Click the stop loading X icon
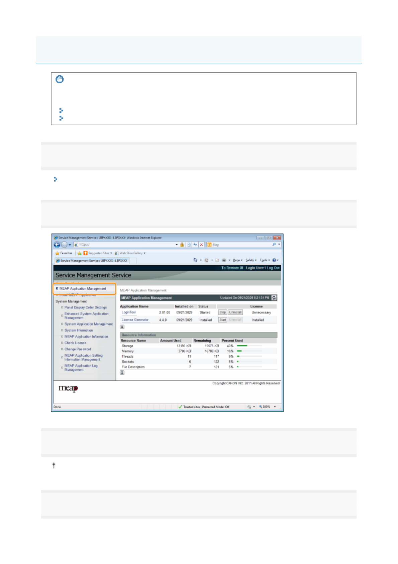This screenshot has height=564, width=398. click(x=201, y=245)
